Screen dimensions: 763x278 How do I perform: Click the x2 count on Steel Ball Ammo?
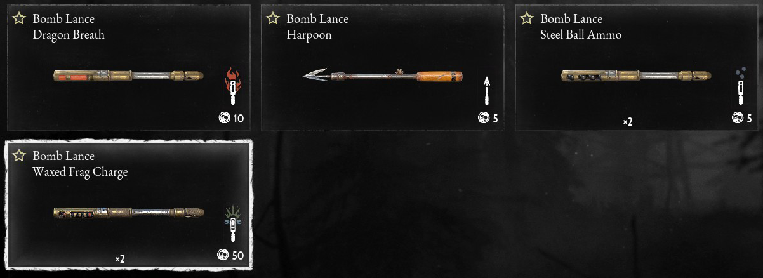click(627, 121)
